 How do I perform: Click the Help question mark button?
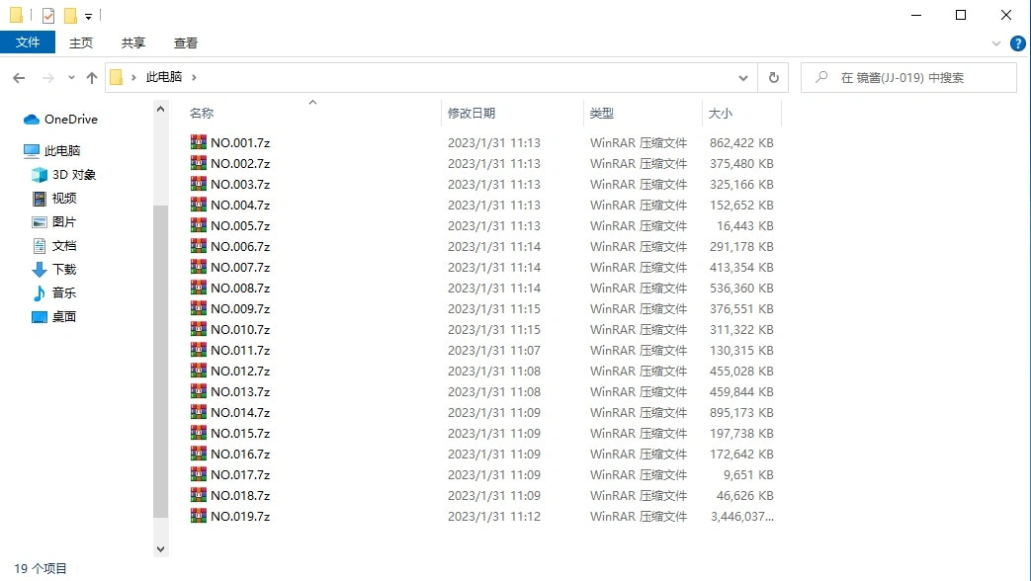[1018, 42]
